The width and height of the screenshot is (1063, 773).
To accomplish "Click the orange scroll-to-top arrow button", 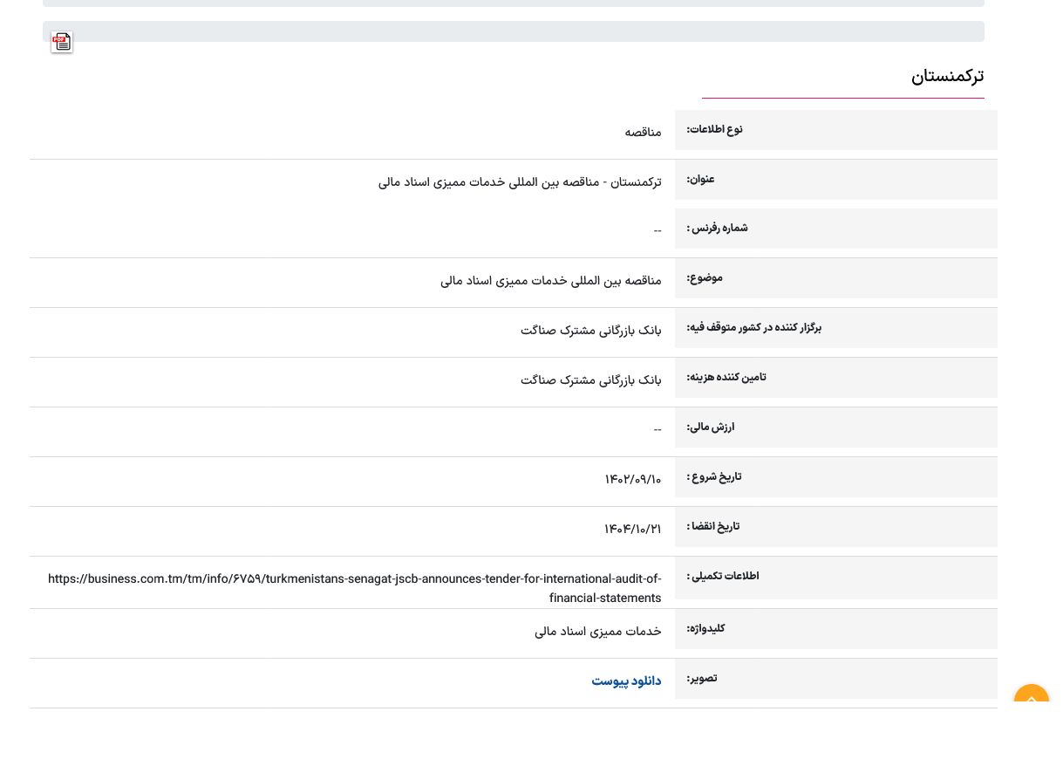I will pos(1031,699).
